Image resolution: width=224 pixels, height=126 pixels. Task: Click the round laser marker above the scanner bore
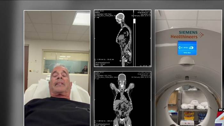(x=187, y=78)
